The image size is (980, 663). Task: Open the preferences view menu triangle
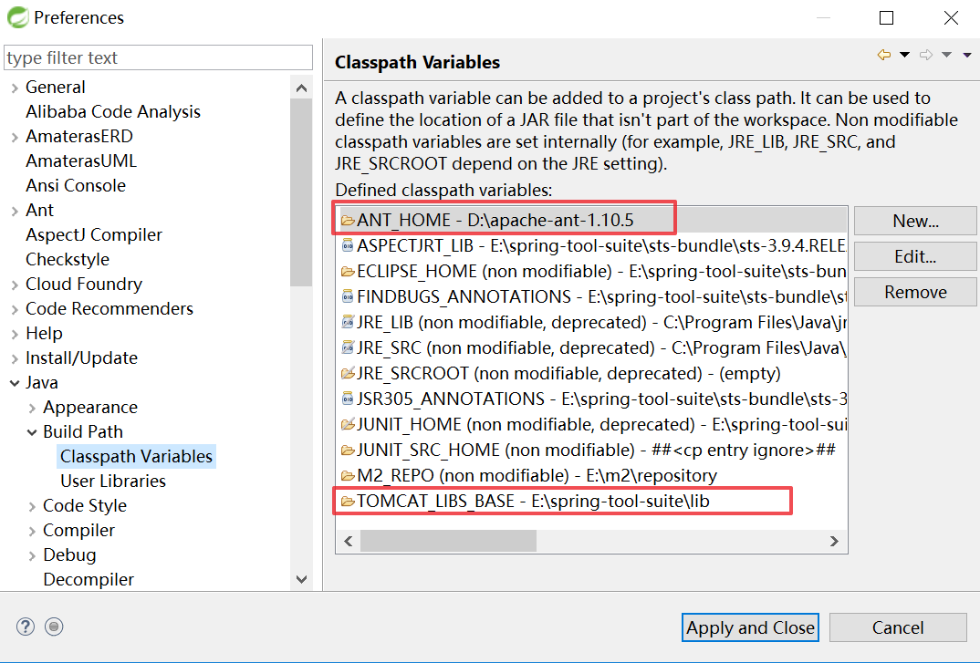(967, 55)
